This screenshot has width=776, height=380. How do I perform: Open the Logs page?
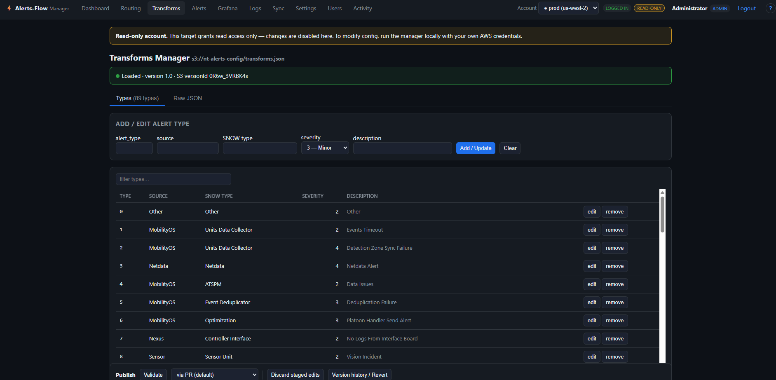(255, 8)
